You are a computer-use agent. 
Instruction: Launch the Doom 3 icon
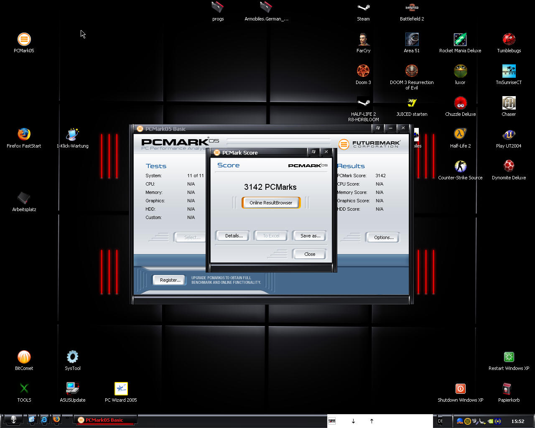[x=363, y=71]
